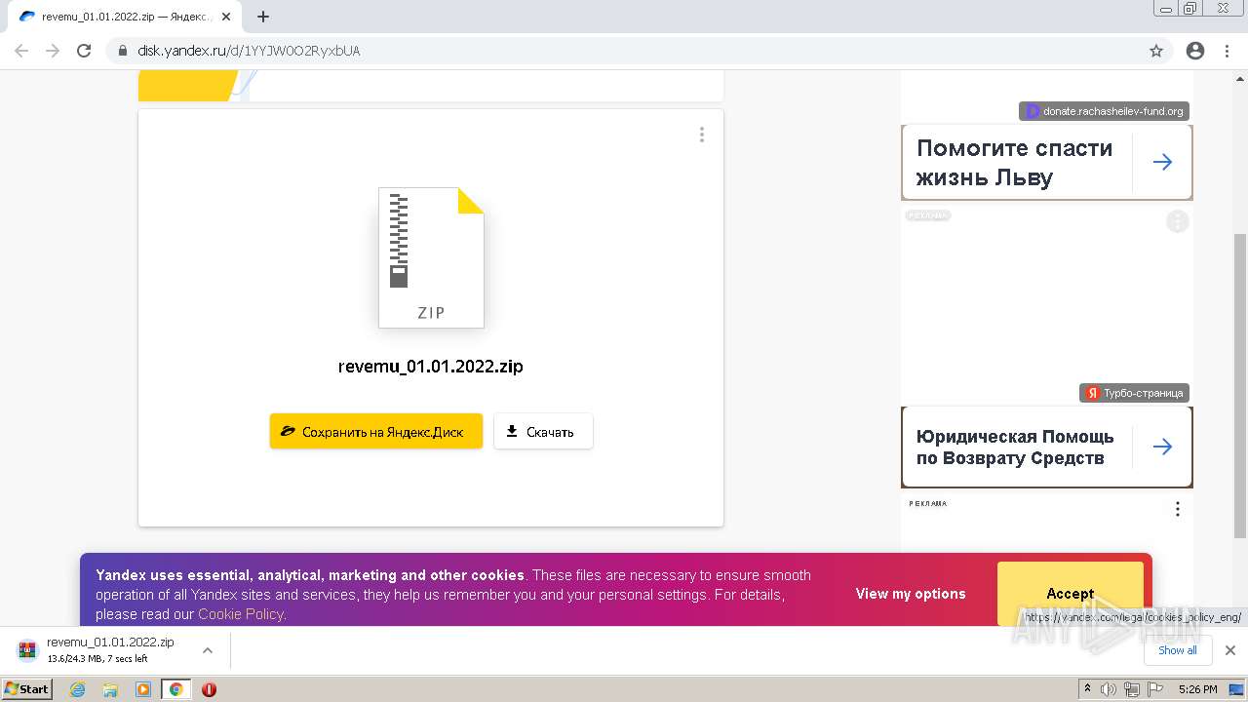1248x702 pixels.
Task: Go back to the previous page
Action: pyautogui.click(x=21, y=51)
